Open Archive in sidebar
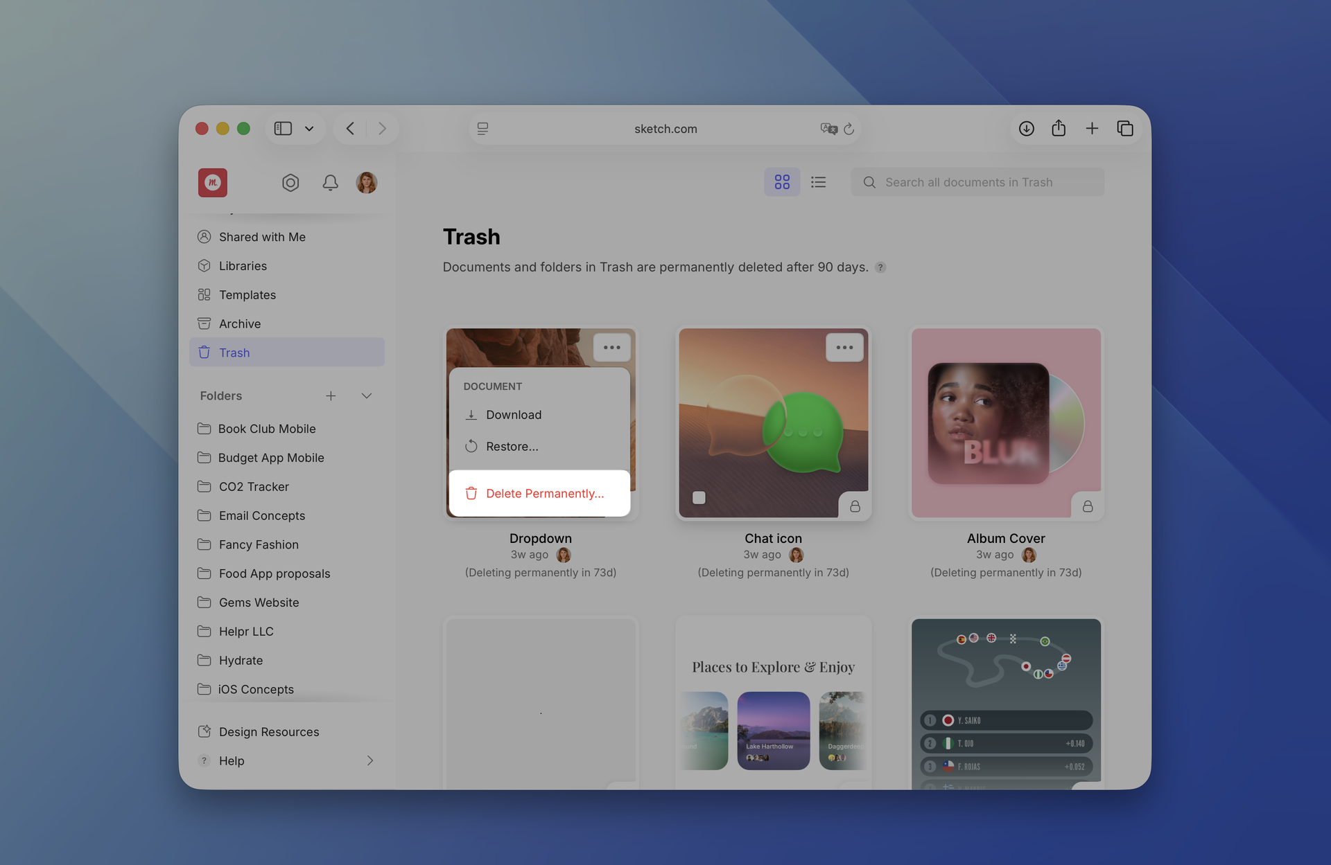Image resolution: width=1331 pixels, height=865 pixels. [x=287, y=323]
